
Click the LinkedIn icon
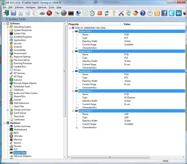coord(179,13)
